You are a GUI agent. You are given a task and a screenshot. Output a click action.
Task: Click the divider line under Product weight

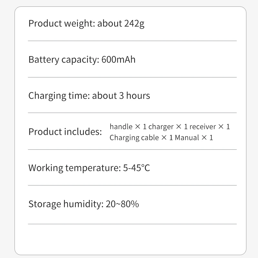coord(132,41)
